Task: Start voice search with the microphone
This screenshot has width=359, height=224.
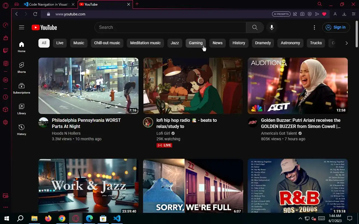Action: pyautogui.click(x=271, y=27)
